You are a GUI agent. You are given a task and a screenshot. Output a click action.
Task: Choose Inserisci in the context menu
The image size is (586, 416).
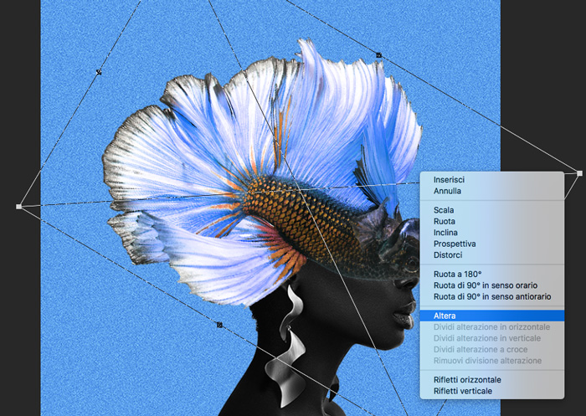click(492, 180)
